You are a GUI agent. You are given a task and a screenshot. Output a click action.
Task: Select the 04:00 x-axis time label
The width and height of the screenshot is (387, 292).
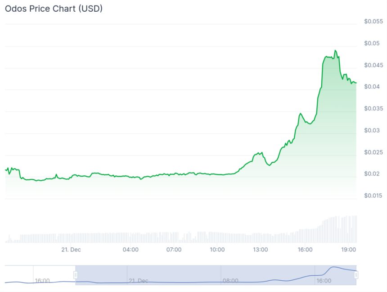pyautogui.click(x=130, y=250)
